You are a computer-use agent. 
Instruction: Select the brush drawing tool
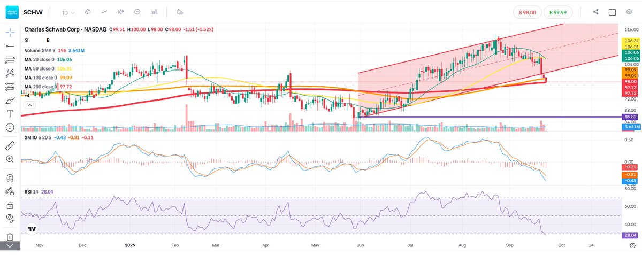tap(10, 100)
